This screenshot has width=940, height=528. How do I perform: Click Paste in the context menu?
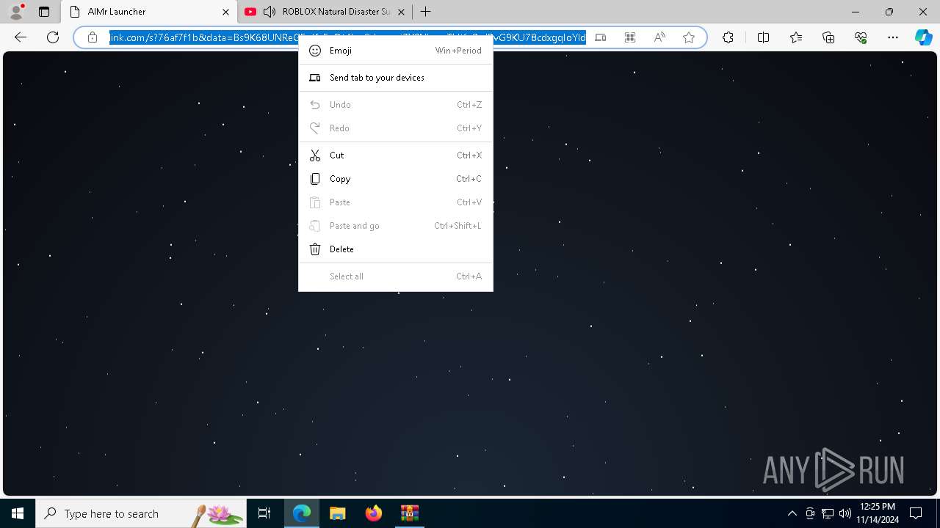pyautogui.click(x=396, y=202)
